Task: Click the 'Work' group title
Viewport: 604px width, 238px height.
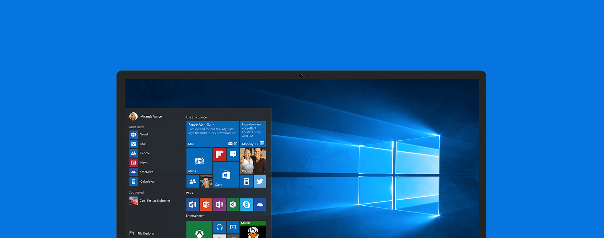Action: tap(190, 193)
